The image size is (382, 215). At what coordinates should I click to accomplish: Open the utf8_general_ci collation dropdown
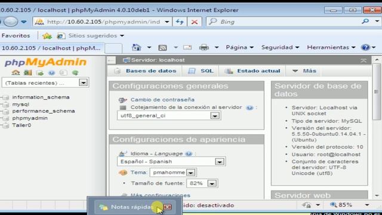point(215,116)
